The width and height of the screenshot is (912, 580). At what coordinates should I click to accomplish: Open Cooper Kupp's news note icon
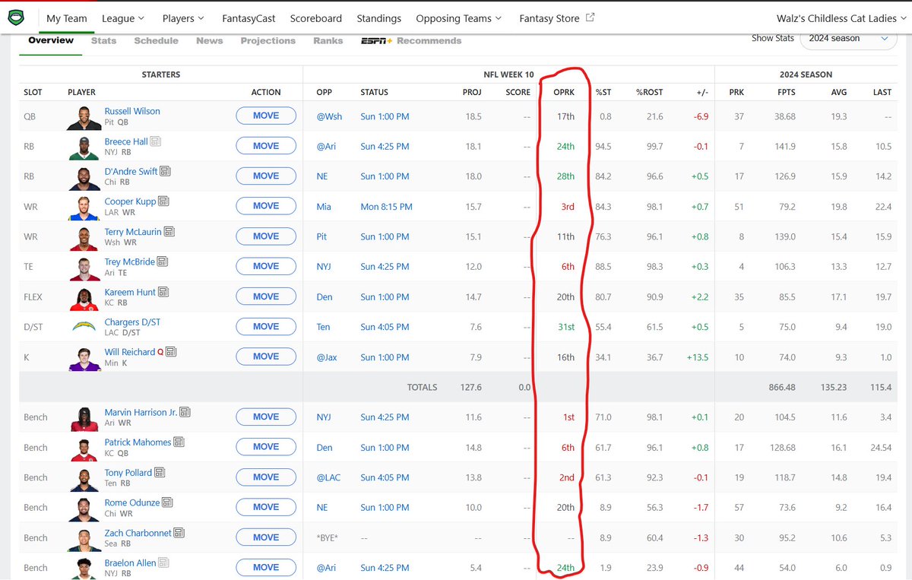click(163, 201)
